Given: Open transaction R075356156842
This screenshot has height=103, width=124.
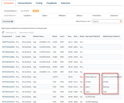Looking at the screenshot, I should [x=8, y=82].
